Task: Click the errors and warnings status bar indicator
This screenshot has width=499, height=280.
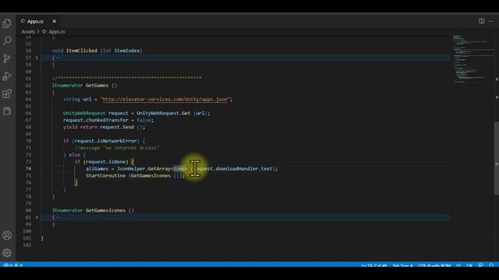Action: pos(12,265)
